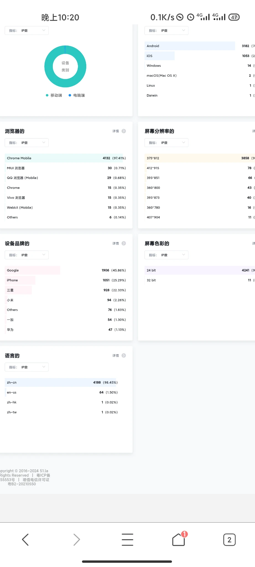Image resolution: width=255 pixels, height=567 pixels.
Task: Open the tab switcher showing 2 tabs
Action: click(x=229, y=540)
